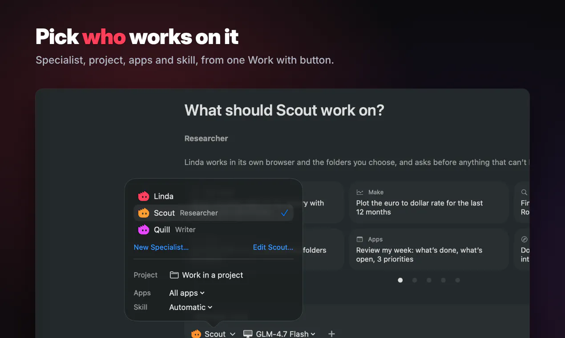Click the Scout avatar in bottom bar

(196, 334)
